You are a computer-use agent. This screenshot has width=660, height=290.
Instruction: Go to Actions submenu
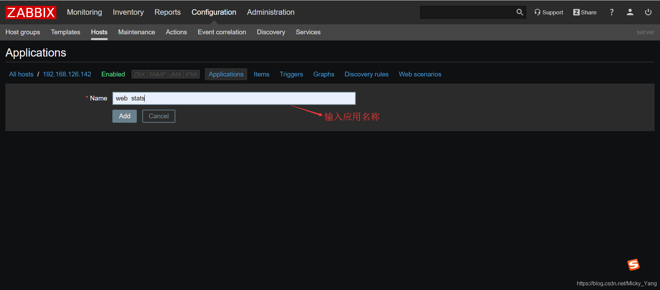176,32
